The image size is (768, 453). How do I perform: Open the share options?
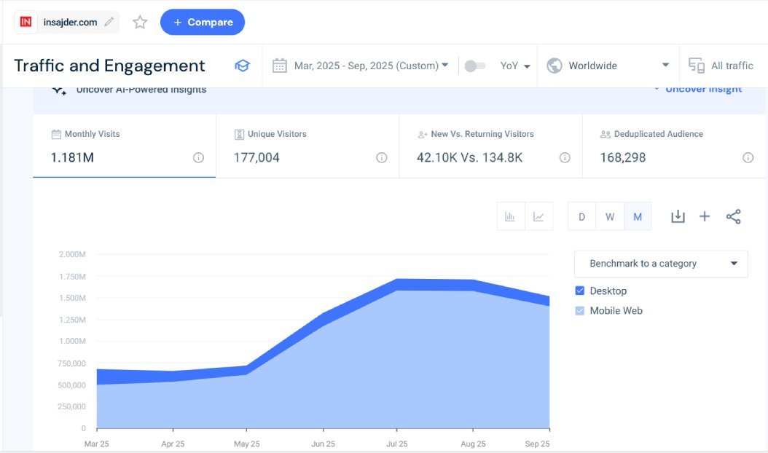point(734,216)
